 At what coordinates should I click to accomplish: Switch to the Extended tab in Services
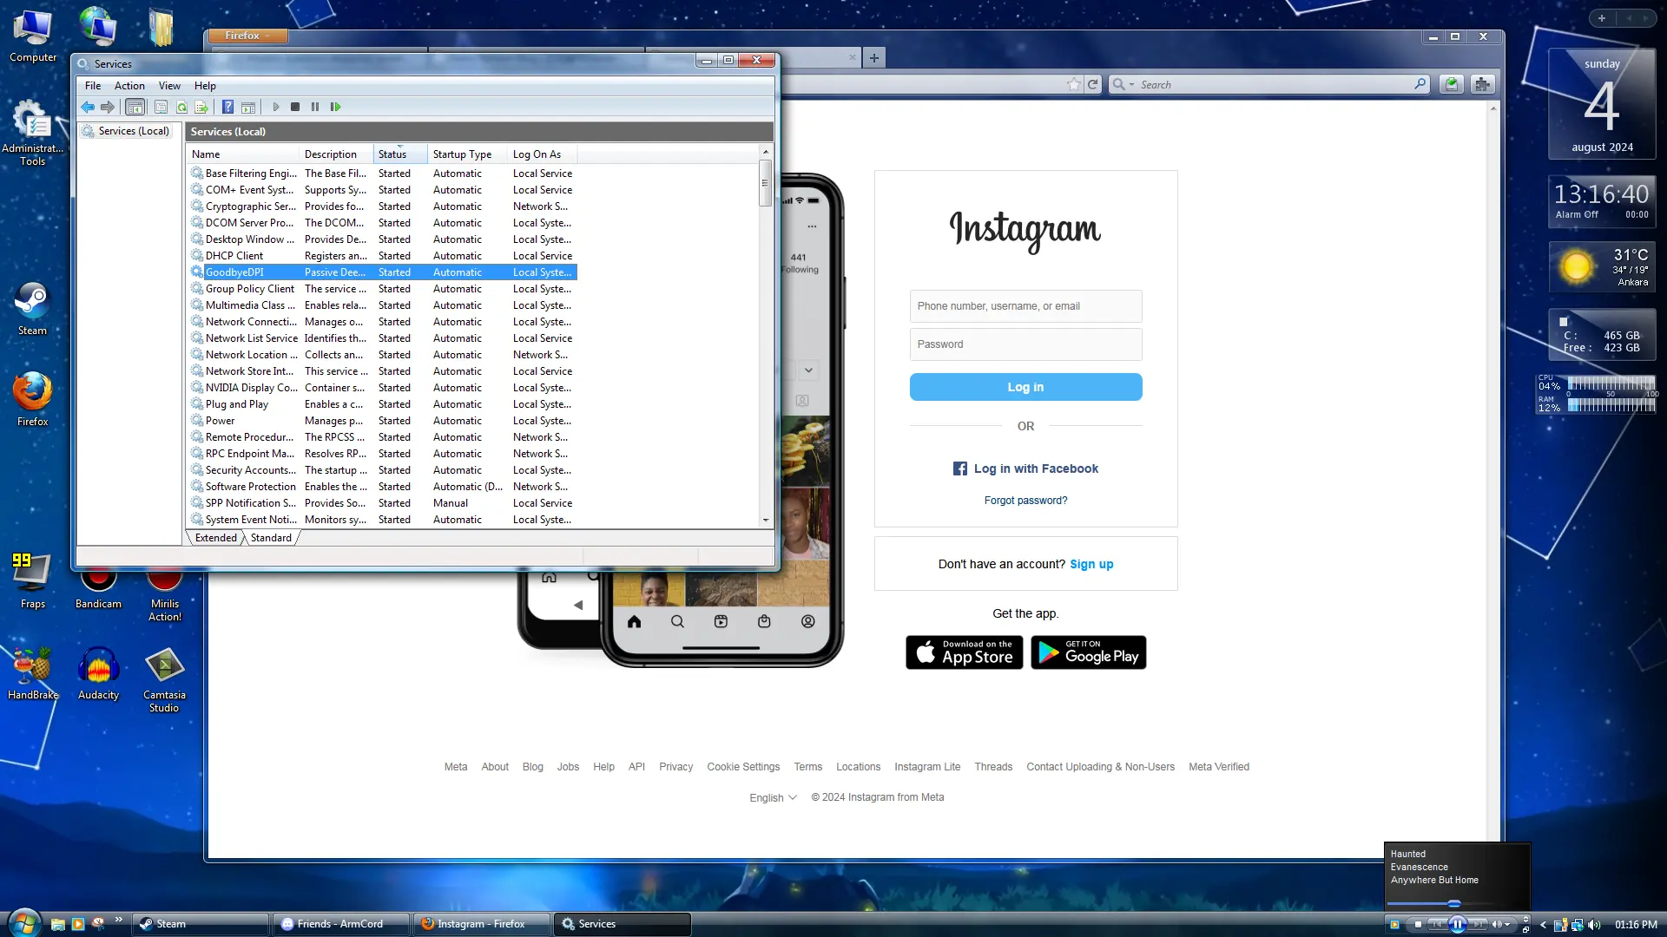[x=215, y=538]
